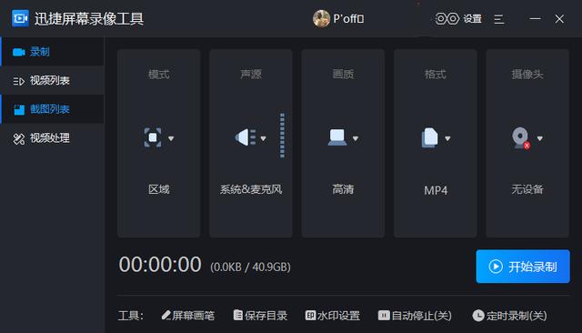This screenshot has height=333, width=582.
Task: Click the 系统&麦克风 sound source label
Action: click(251, 189)
